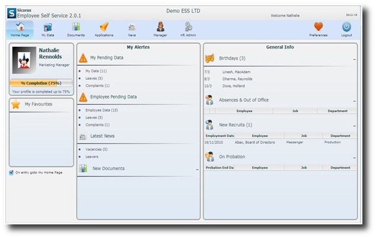
Task: Open the Applications megaphone icon
Action: tap(104, 27)
